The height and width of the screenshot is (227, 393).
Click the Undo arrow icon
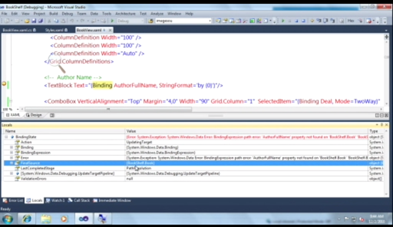tap(72, 21)
